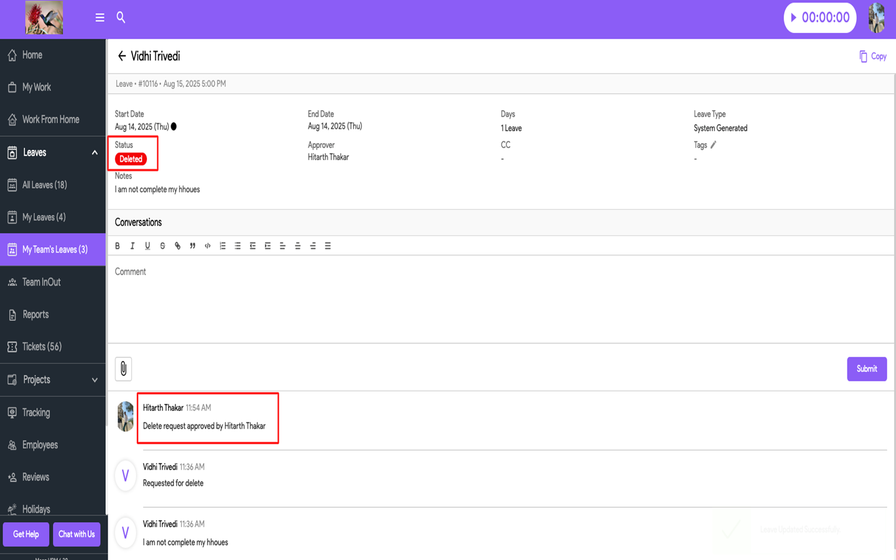Open All Leaves (18)
This screenshot has width=896, height=560.
[x=53, y=185]
